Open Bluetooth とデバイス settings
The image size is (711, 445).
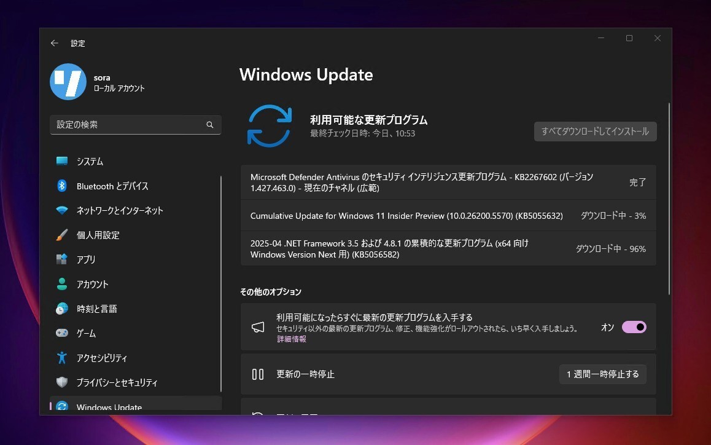click(135, 186)
